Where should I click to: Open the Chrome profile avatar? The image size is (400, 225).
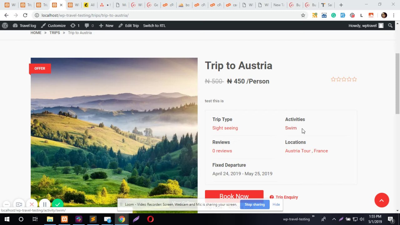[384, 15]
